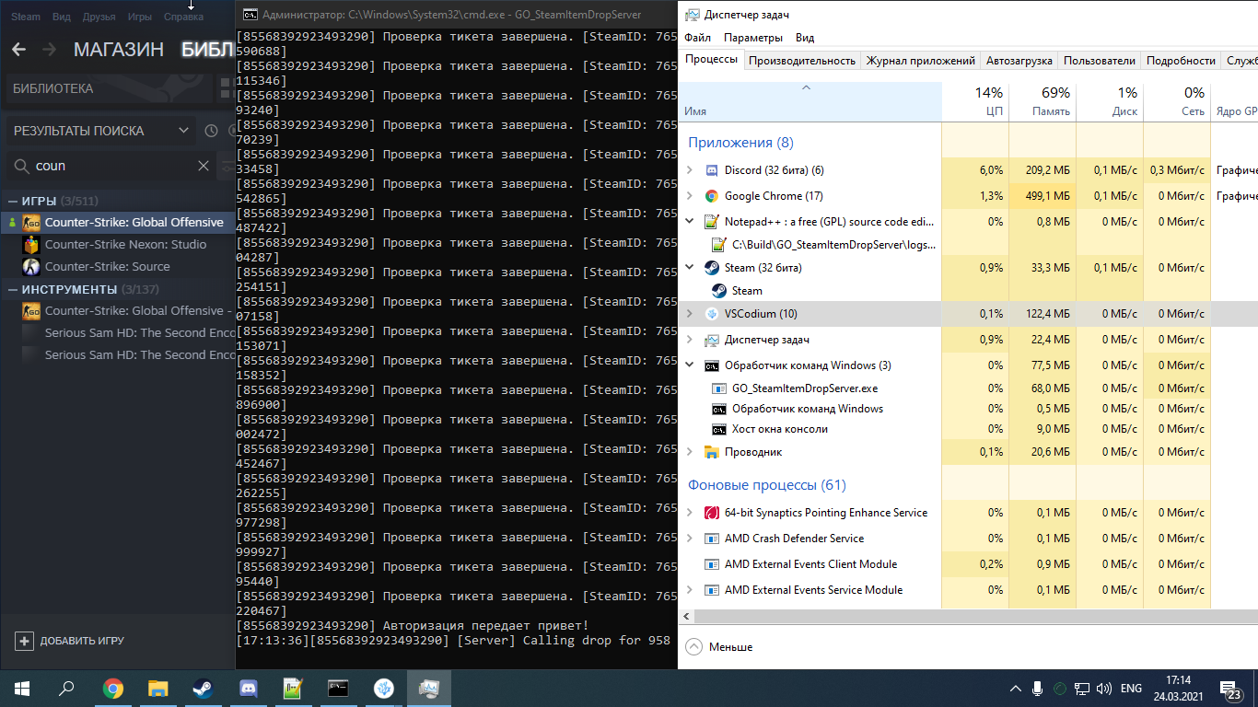Click Discord icon in Task Manager list
This screenshot has width=1258, height=707.
[x=711, y=170]
